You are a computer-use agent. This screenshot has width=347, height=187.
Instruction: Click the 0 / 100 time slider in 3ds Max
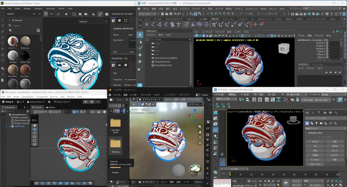234,169
